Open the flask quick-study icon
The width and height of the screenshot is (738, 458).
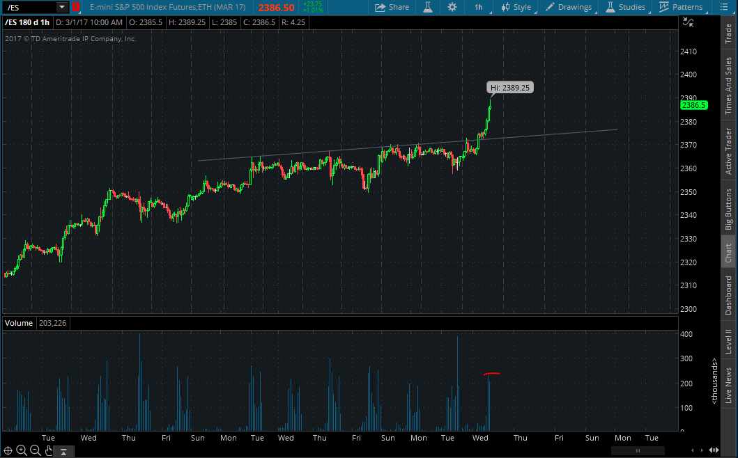click(428, 7)
